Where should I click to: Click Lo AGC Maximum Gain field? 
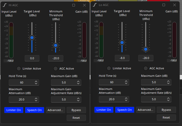(x=156, y=82)
